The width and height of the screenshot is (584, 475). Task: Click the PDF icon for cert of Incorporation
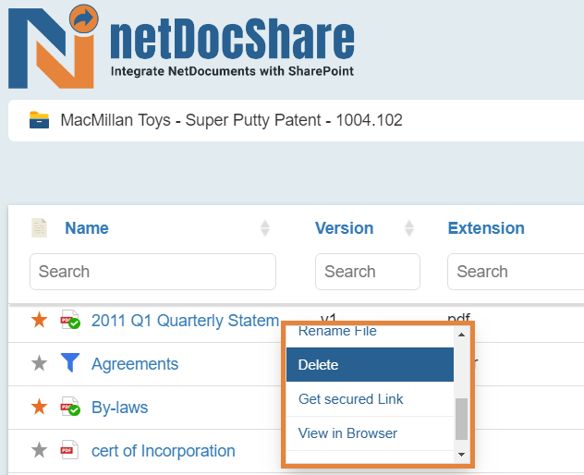[69, 450]
